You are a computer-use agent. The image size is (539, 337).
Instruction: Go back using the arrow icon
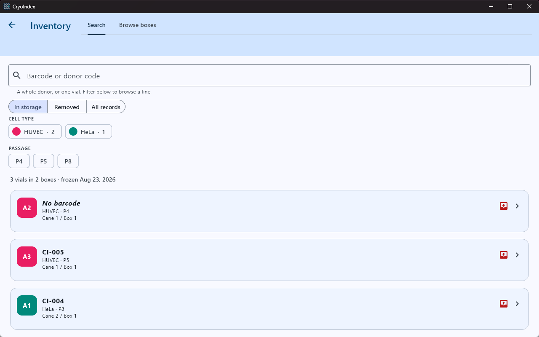(12, 25)
